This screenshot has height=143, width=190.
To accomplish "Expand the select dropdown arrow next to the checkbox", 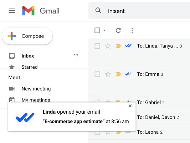I will click(x=104, y=30).
